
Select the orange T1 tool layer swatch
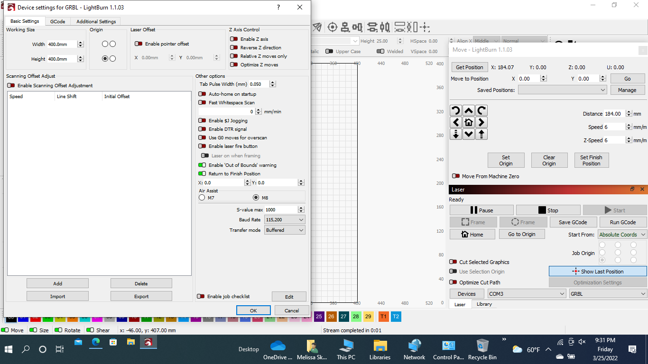click(x=383, y=317)
